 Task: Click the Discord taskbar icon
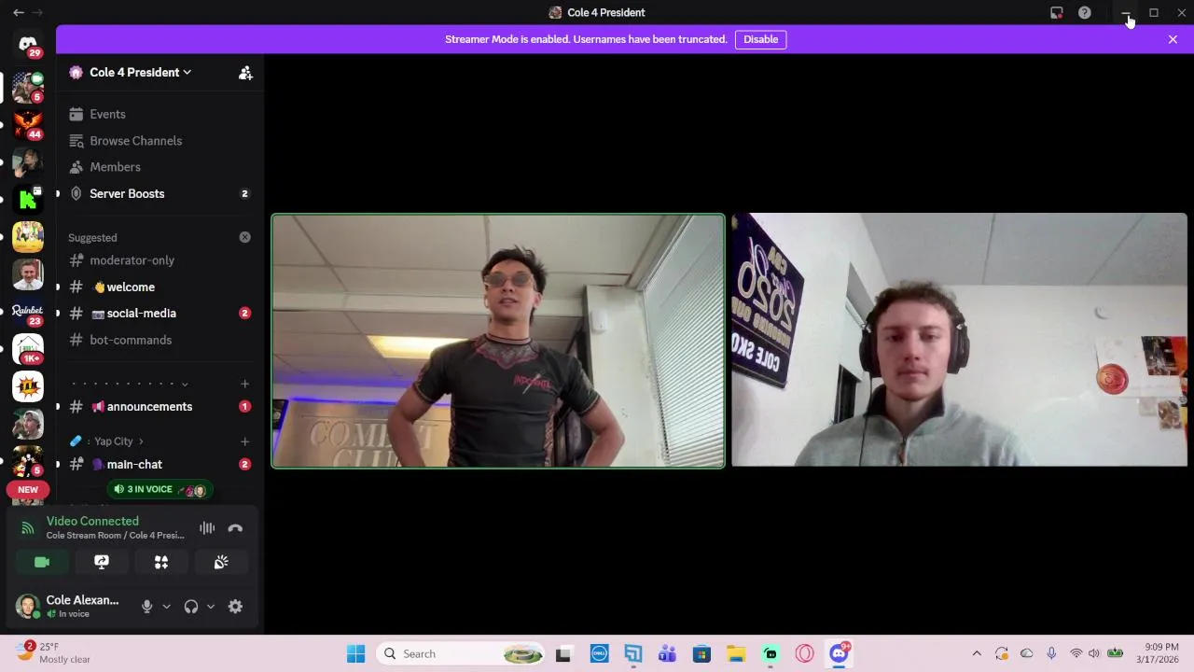pyautogui.click(x=839, y=654)
